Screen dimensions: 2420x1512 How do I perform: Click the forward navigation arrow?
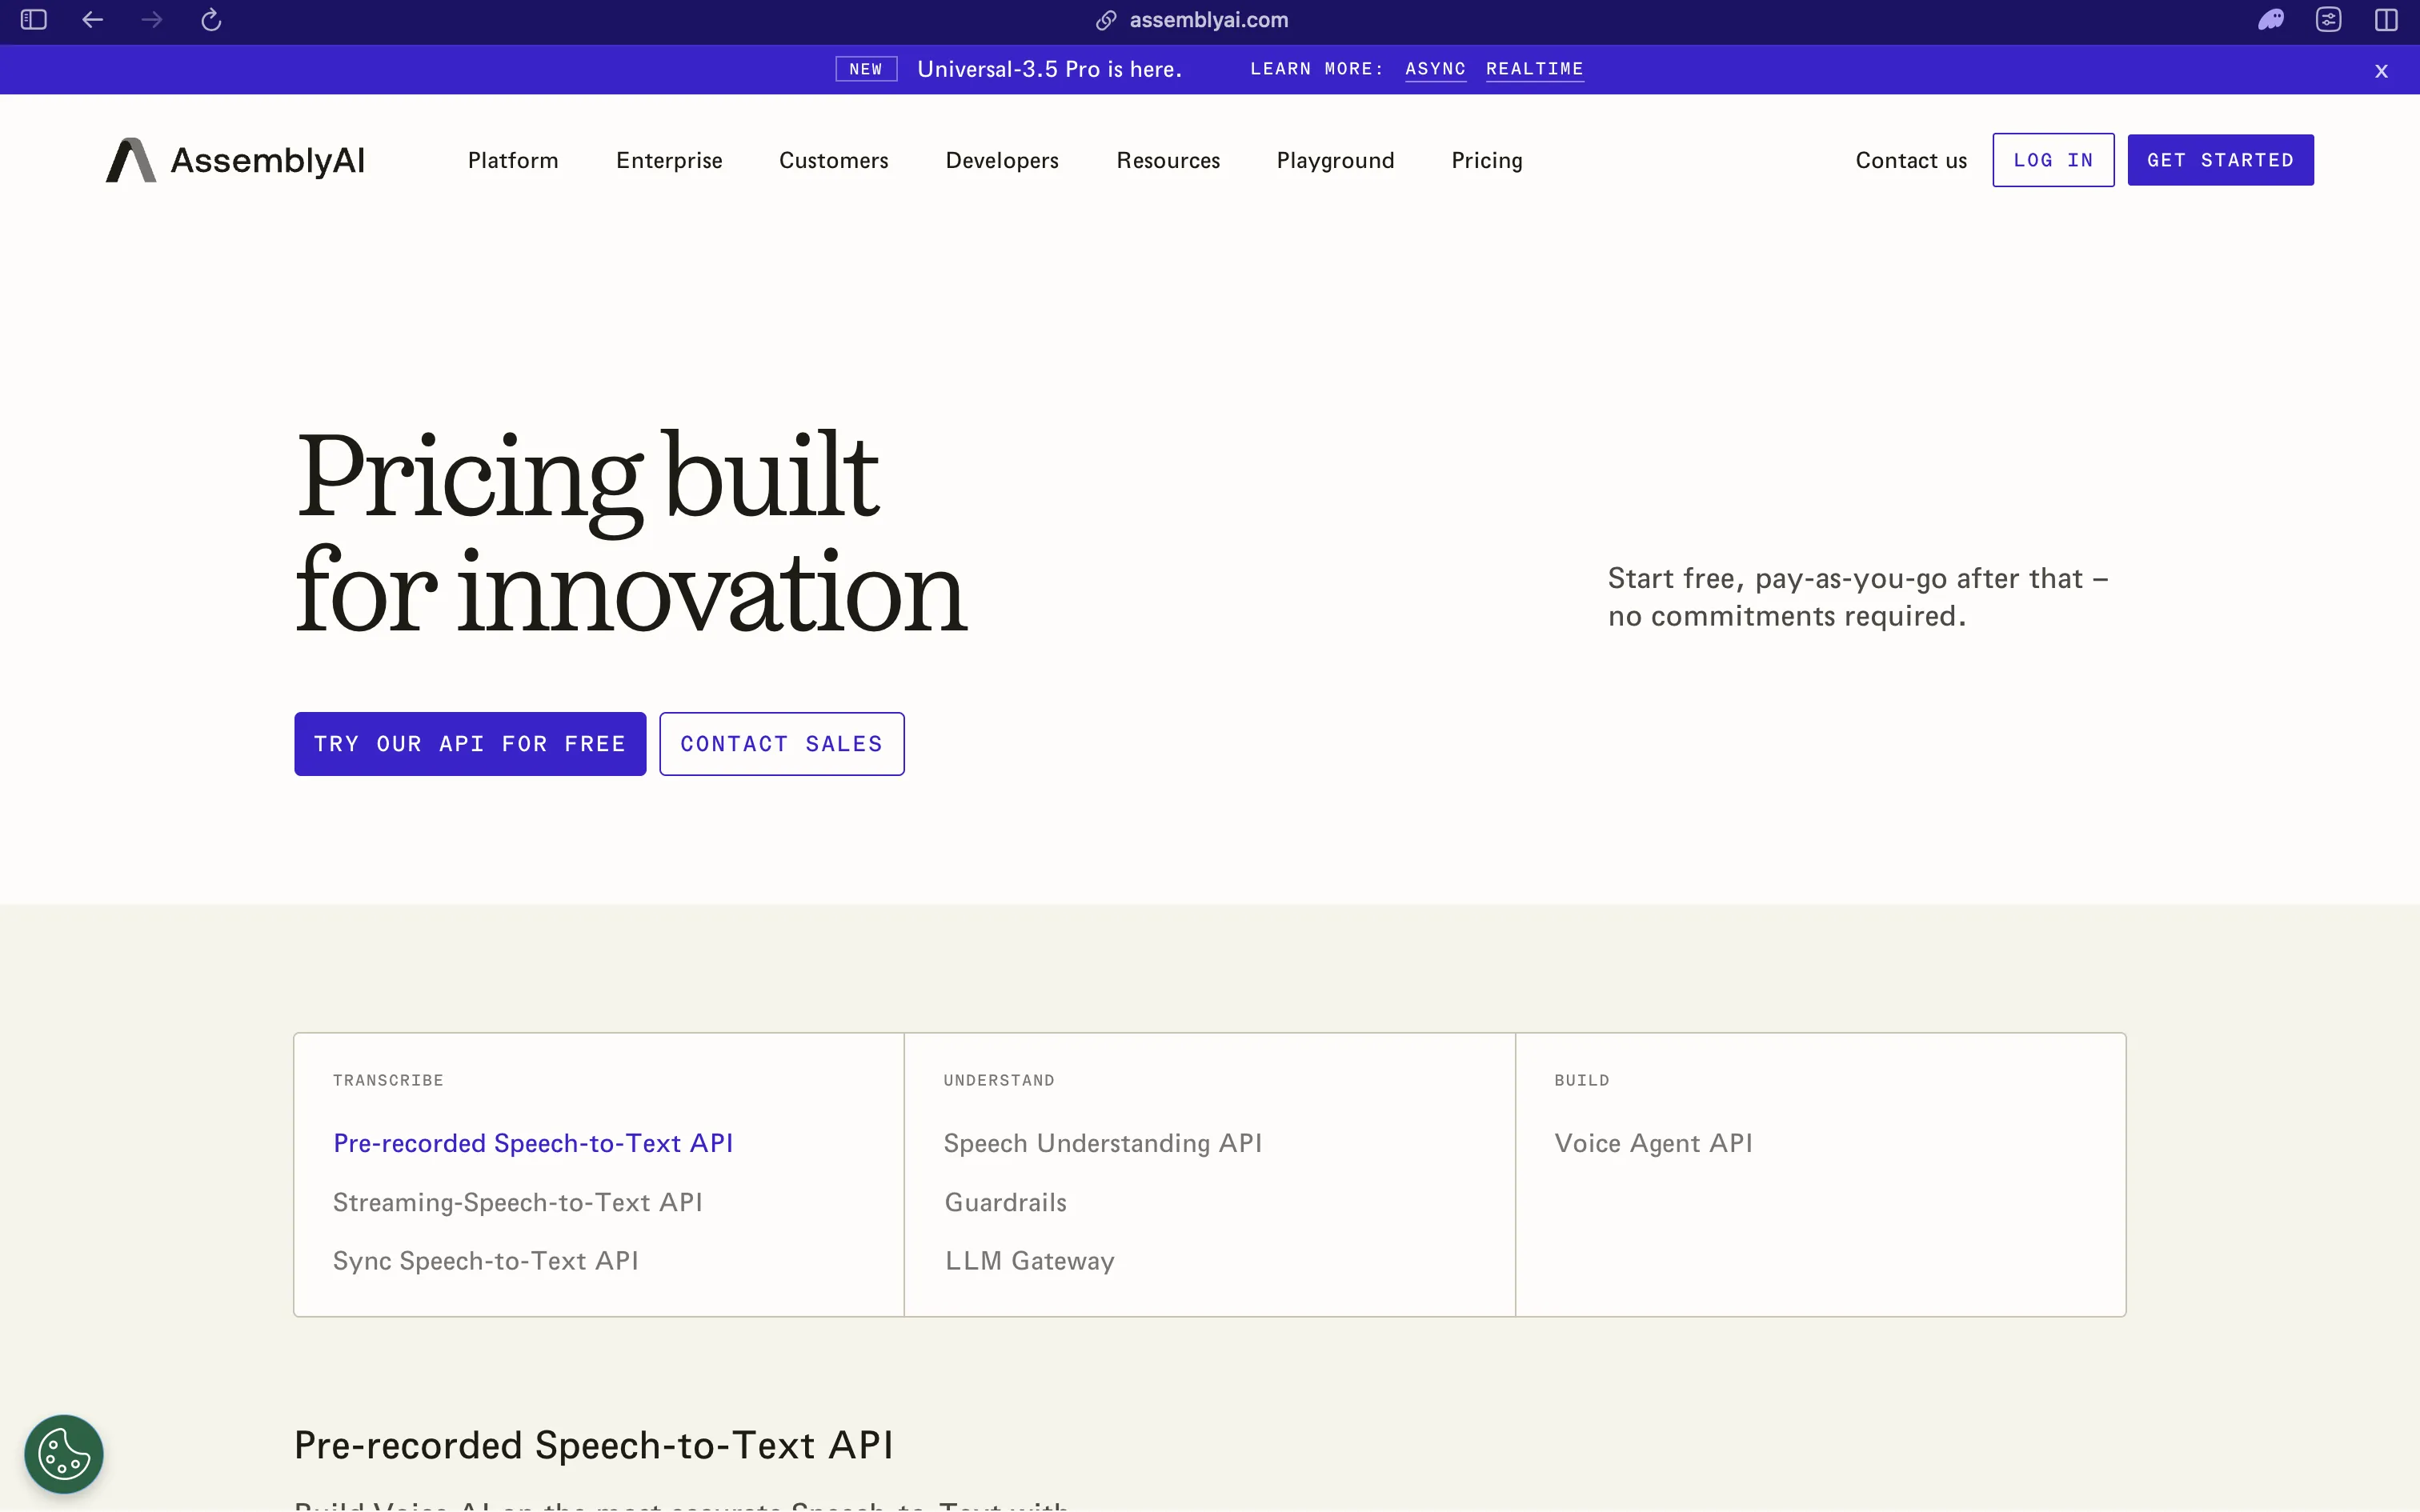[152, 20]
